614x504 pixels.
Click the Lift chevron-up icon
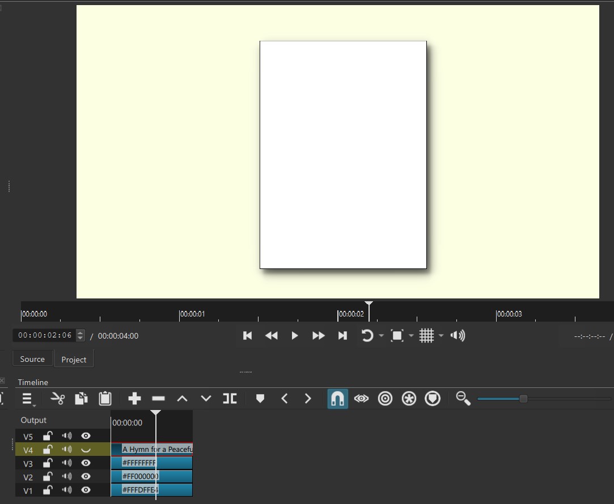(182, 399)
